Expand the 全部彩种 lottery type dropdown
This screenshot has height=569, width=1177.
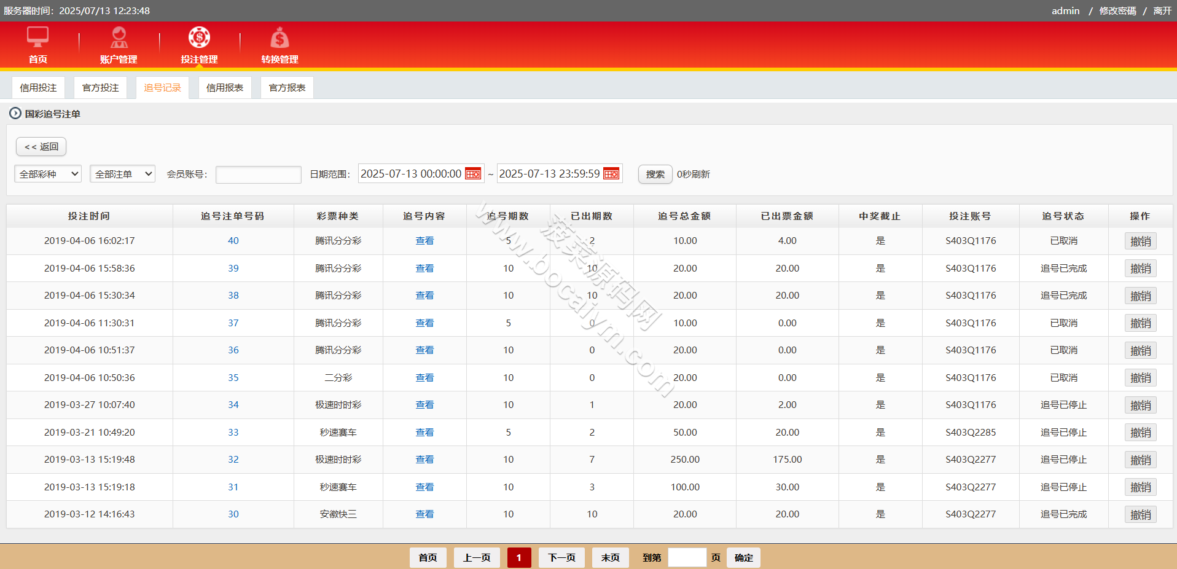pyautogui.click(x=48, y=174)
